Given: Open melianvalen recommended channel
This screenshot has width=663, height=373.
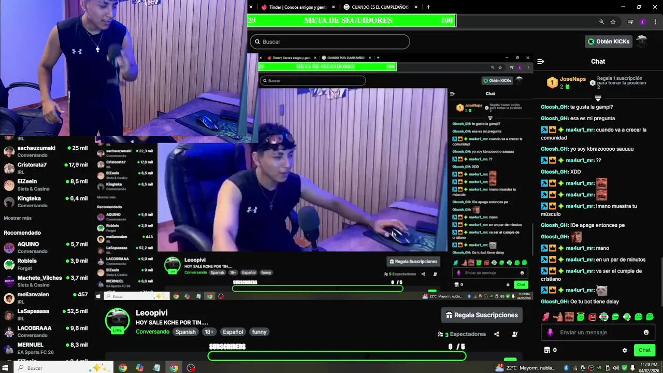Looking at the screenshot, I should tap(46, 298).
